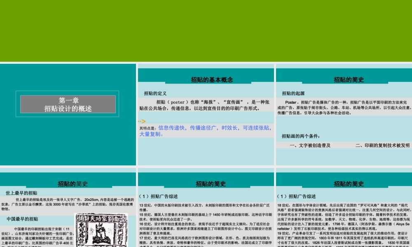
Task: Select the subheading 招贴的定义
Action: 155,93
